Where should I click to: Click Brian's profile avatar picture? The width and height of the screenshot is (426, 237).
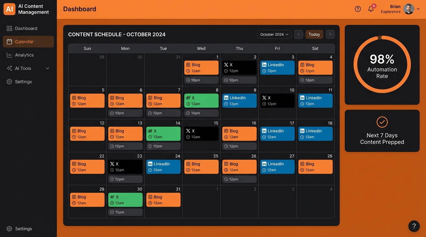tap(409, 9)
